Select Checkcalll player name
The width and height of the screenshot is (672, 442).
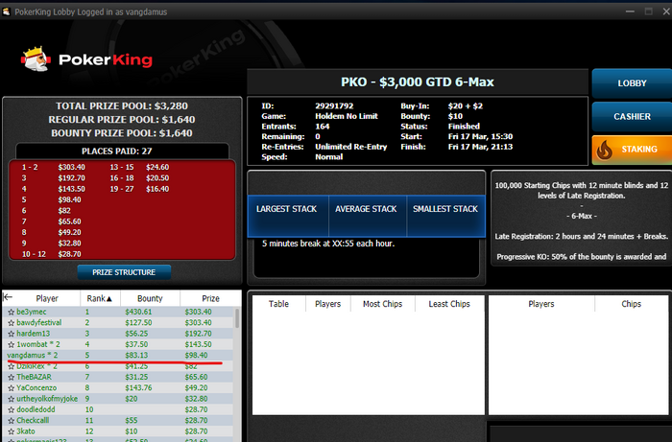click(33, 421)
